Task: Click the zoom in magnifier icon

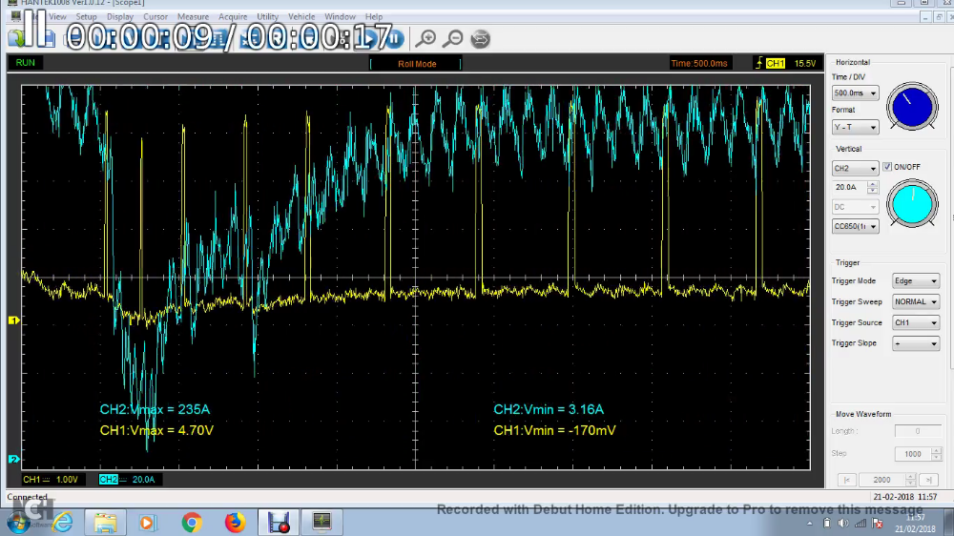Action: pyautogui.click(x=426, y=38)
